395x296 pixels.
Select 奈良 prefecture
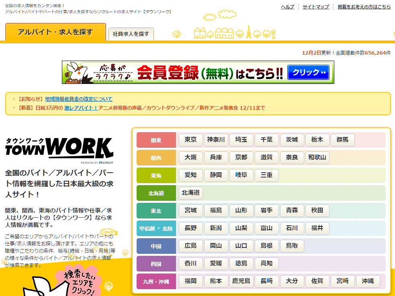point(292,157)
